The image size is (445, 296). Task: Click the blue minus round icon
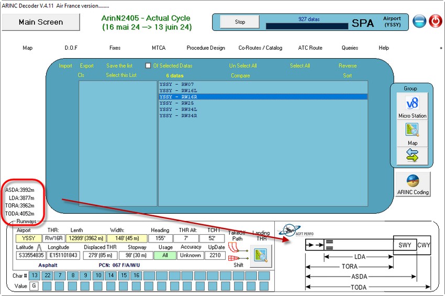(x=419, y=21)
